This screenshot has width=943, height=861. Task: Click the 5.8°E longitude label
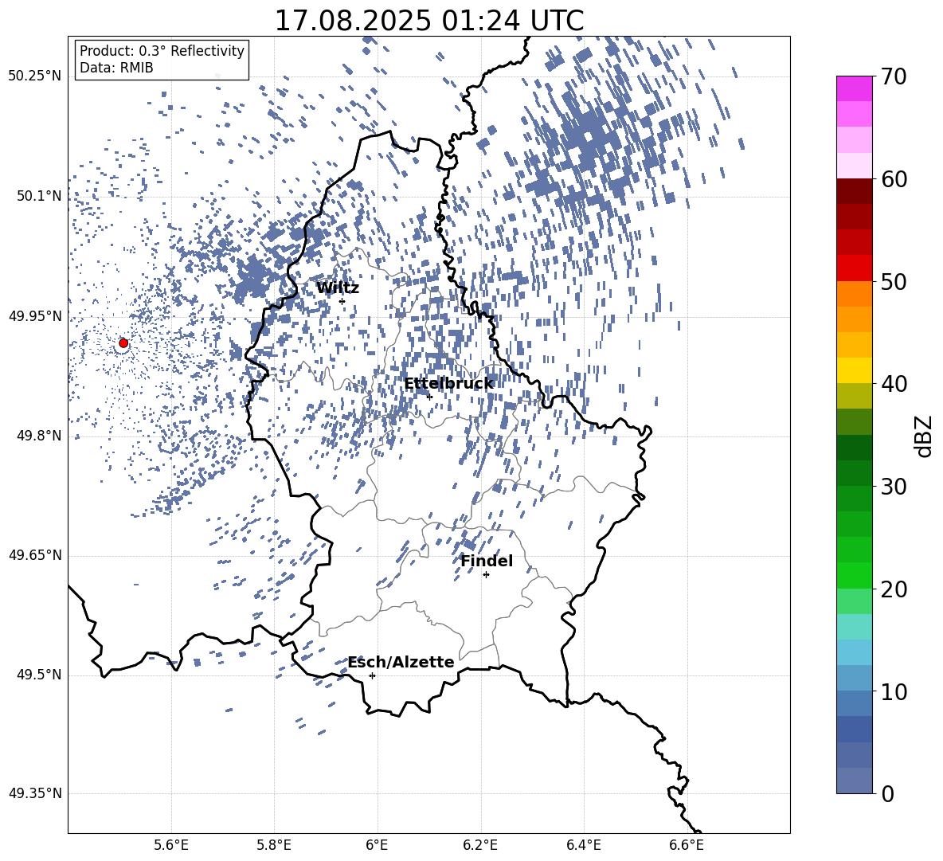274,845
